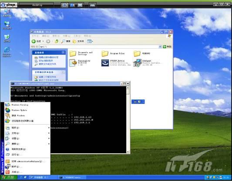The image size is (232, 181).
Task: Click Activate Windows Start menu entry
Action: tap(27, 115)
